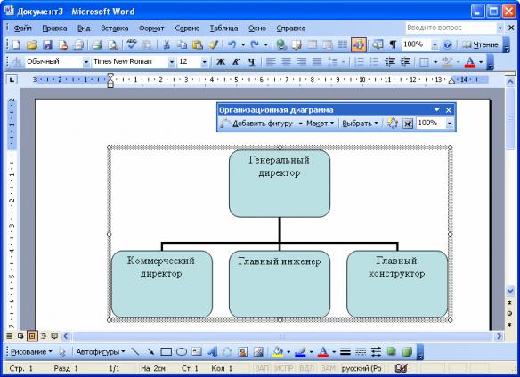Expand the Добавить фигуру dropdown arrow
This screenshot has height=377, width=520.
pyautogui.click(x=300, y=124)
